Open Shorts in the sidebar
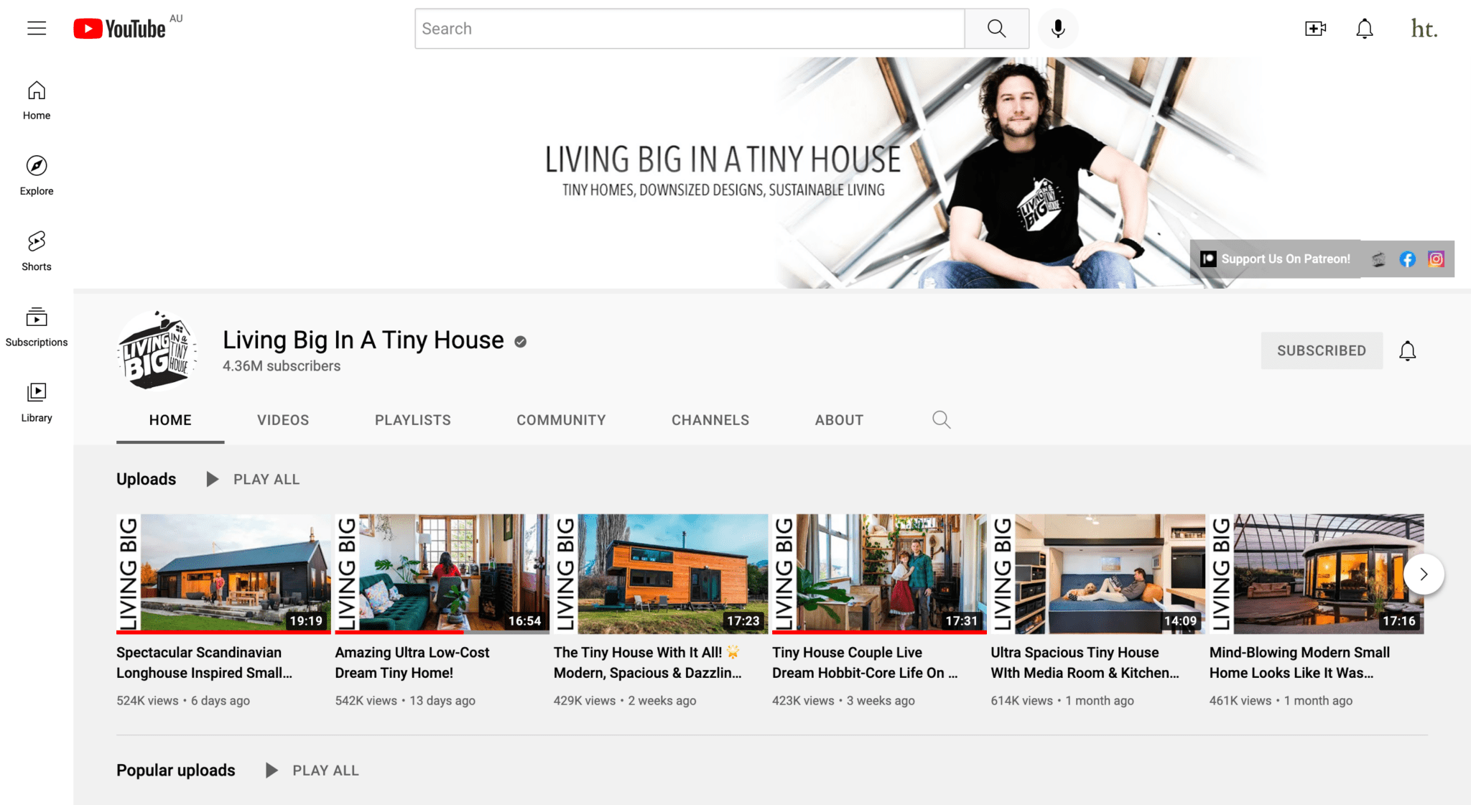This screenshot has width=1471, height=805. (37, 251)
